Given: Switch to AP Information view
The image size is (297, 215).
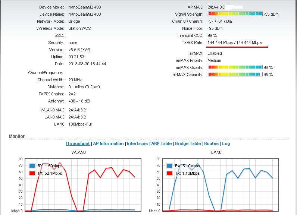Looking at the screenshot, I should coord(108,144).
